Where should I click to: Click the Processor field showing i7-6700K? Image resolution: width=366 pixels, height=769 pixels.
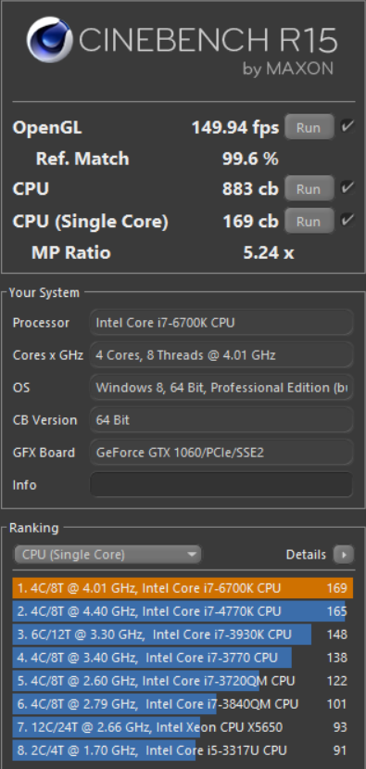(221, 323)
